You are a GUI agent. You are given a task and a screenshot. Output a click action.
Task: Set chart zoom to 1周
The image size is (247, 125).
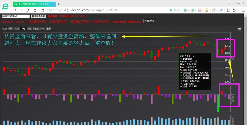click(11, 29)
